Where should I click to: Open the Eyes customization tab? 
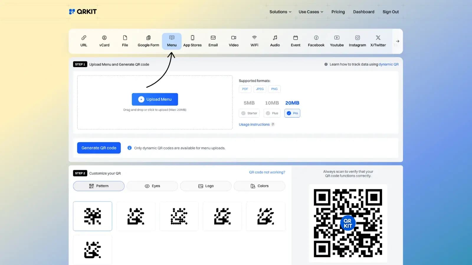(152, 186)
